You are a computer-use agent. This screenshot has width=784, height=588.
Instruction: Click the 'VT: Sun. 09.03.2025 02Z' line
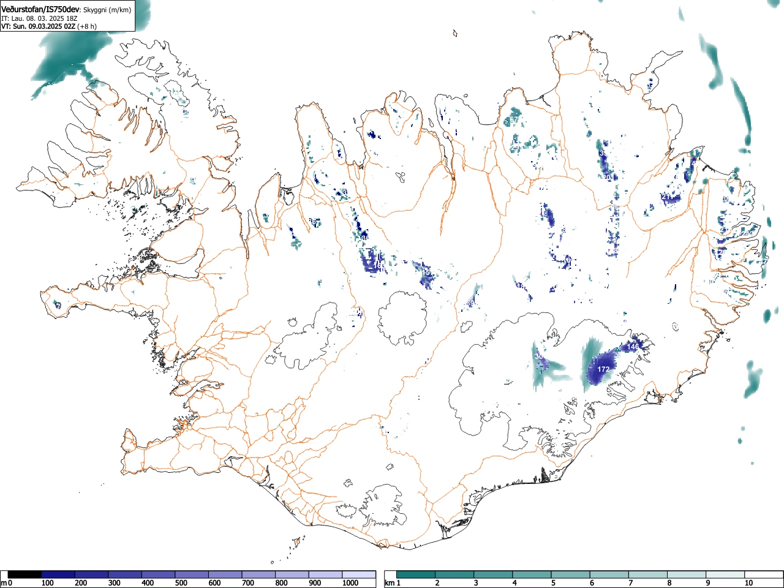click(39, 26)
